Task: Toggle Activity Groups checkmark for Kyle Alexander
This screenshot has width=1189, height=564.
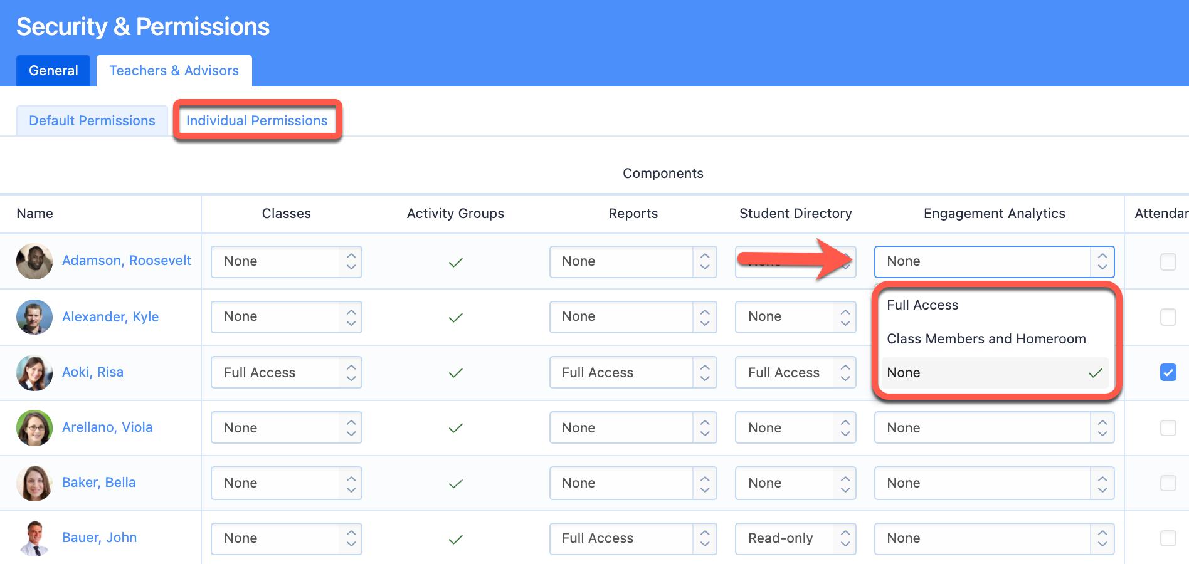Action: pyautogui.click(x=456, y=318)
